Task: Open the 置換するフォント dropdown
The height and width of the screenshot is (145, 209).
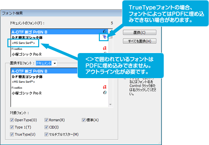Action: (55, 63)
